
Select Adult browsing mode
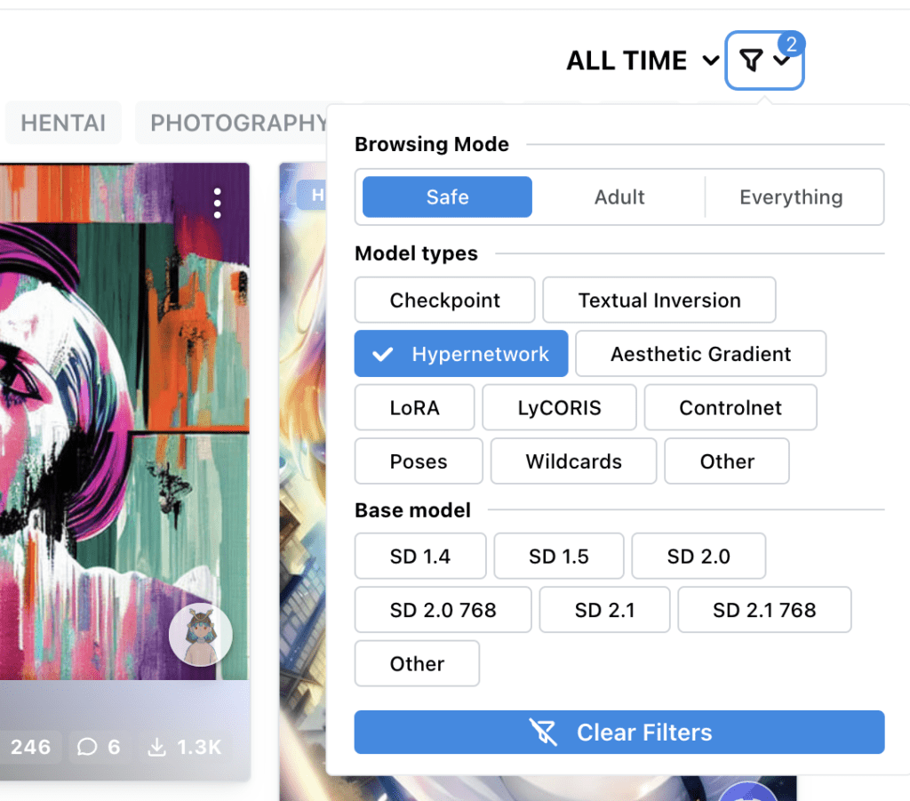(x=619, y=196)
